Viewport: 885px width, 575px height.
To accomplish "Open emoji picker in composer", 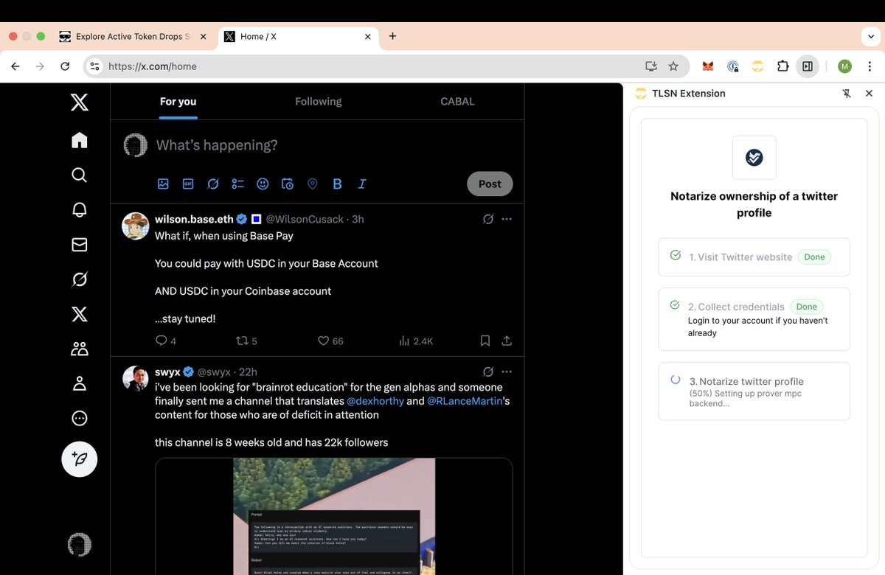I will point(263,184).
